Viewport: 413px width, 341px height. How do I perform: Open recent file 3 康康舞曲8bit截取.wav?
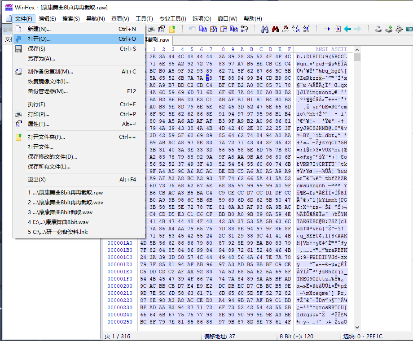pos(79,212)
